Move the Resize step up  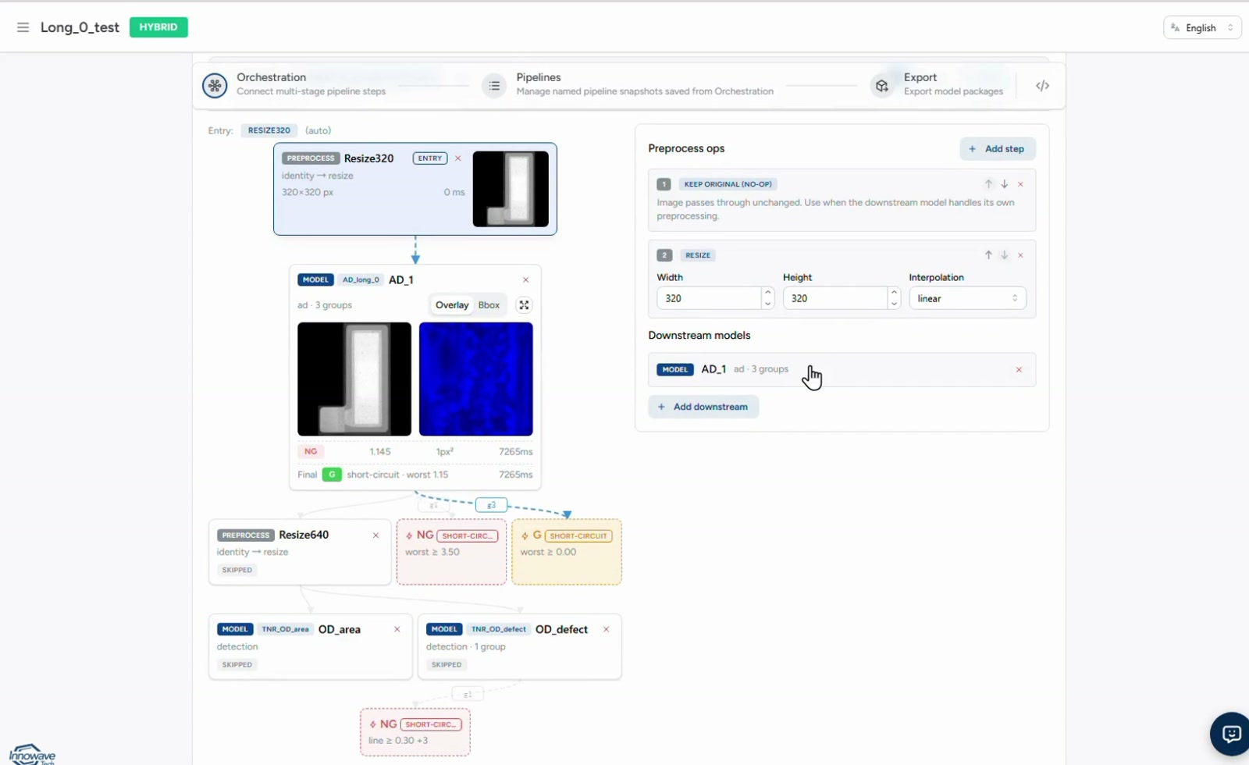(988, 255)
